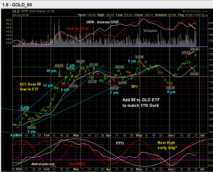Click the GLD ticker symbol label

pyautogui.click(x=16, y=11)
